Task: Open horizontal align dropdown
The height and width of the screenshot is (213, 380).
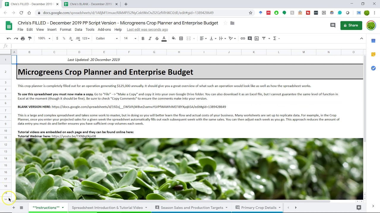Action: [x=203, y=38]
